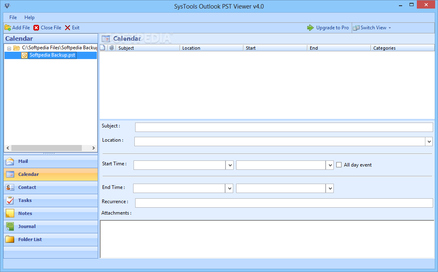The image size is (438, 272).
Task: Open the Location dropdown arrow
Action: point(429,142)
